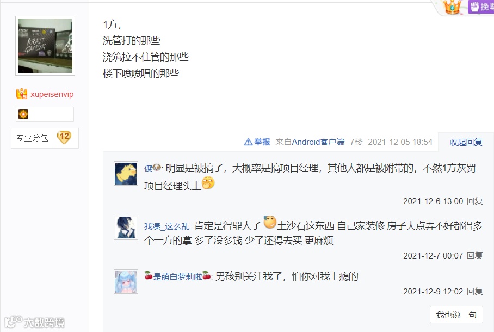Image resolution: width=494 pixels, height=332 pixels.
Task: Click the xupeisenvip username link
Action: coord(52,94)
